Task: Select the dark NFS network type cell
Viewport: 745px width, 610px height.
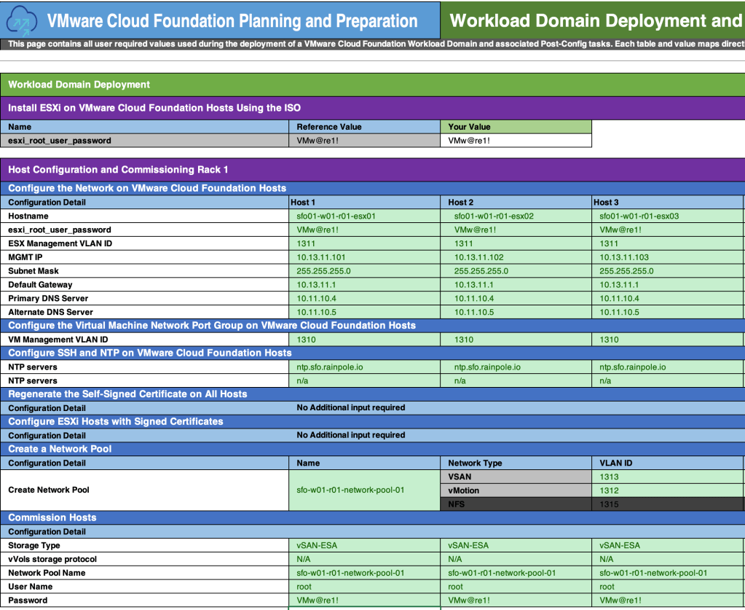Action: click(x=516, y=504)
